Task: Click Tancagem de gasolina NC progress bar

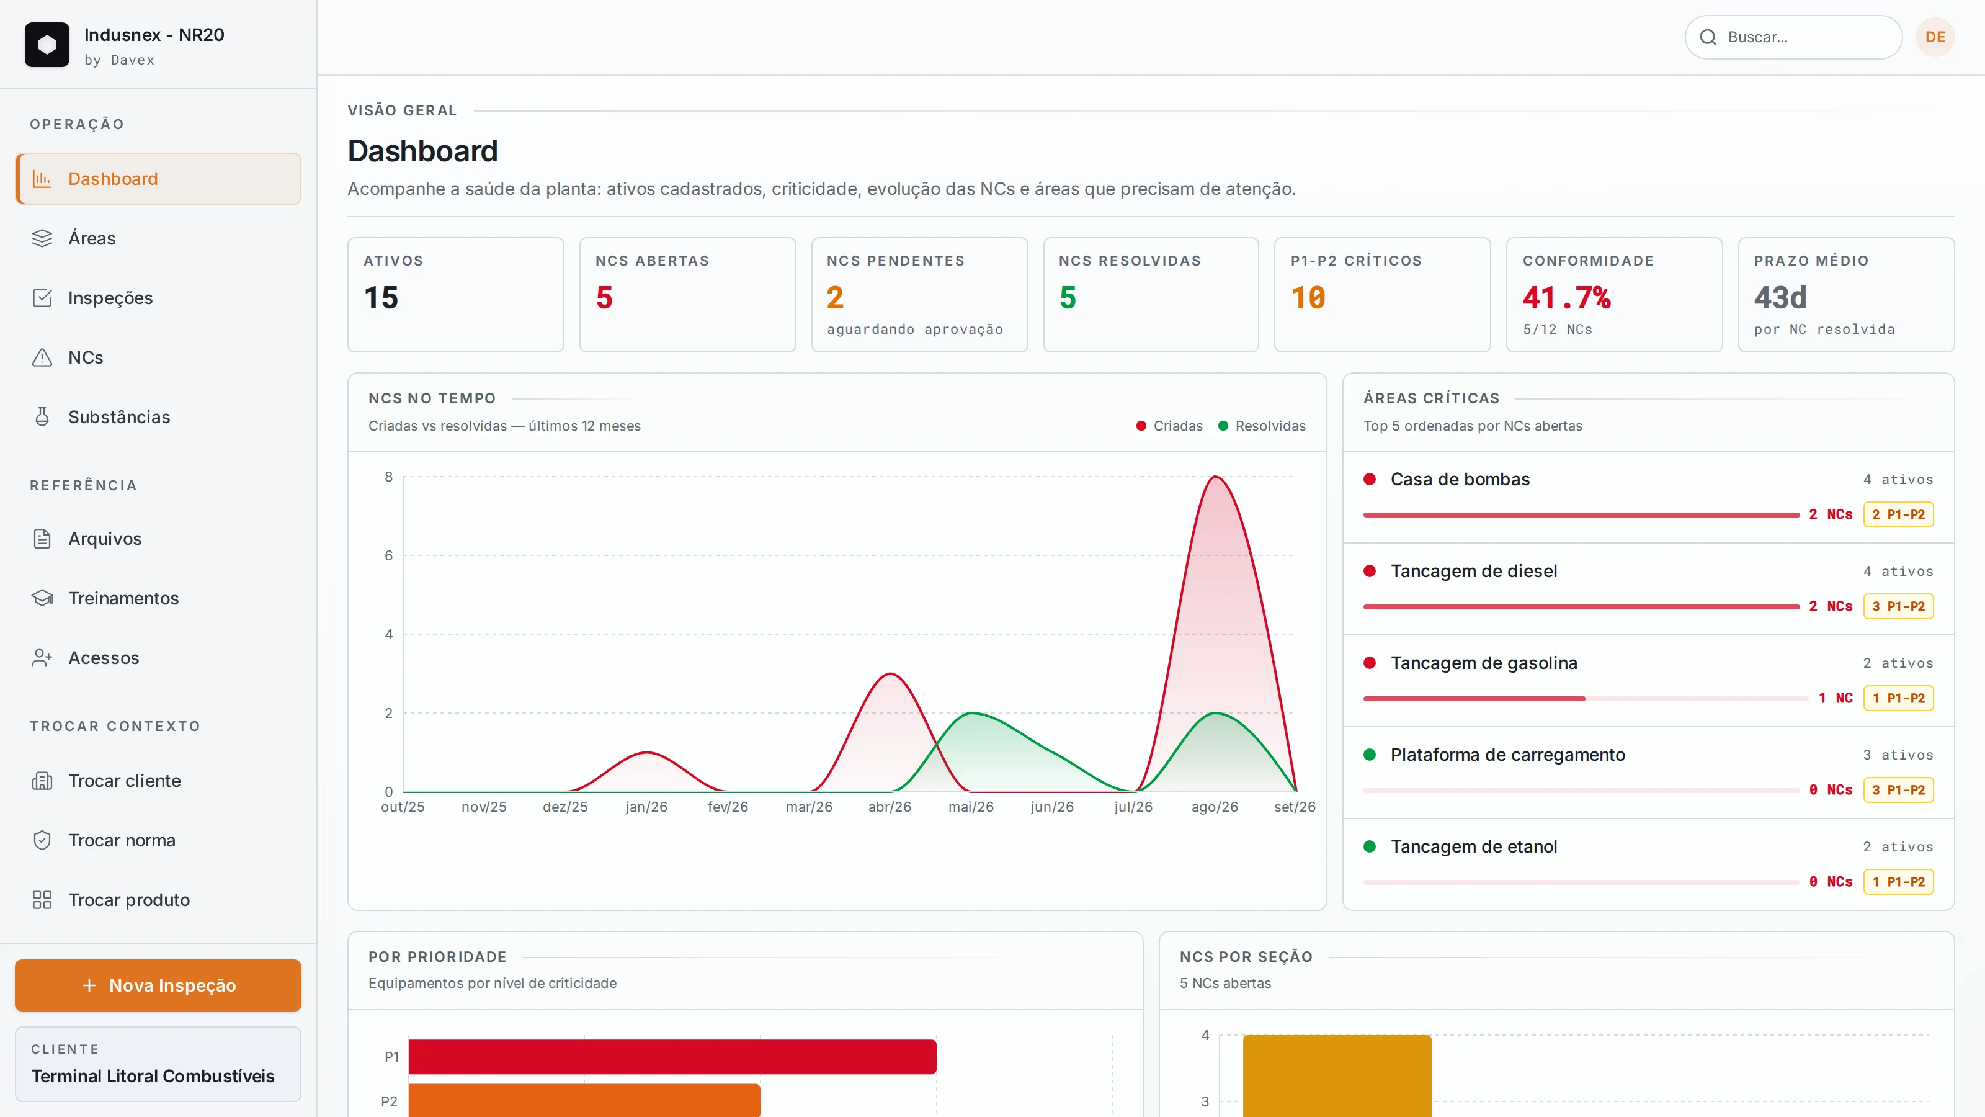Action: click(x=1586, y=698)
